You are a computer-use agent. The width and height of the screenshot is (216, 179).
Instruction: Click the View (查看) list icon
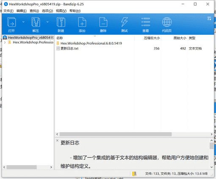[146, 22]
